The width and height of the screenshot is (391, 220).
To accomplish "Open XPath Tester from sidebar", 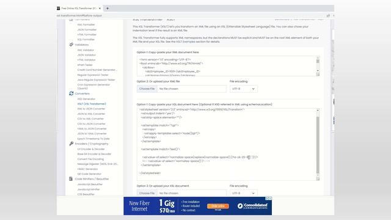I will pyautogui.click(x=85, y=65).
